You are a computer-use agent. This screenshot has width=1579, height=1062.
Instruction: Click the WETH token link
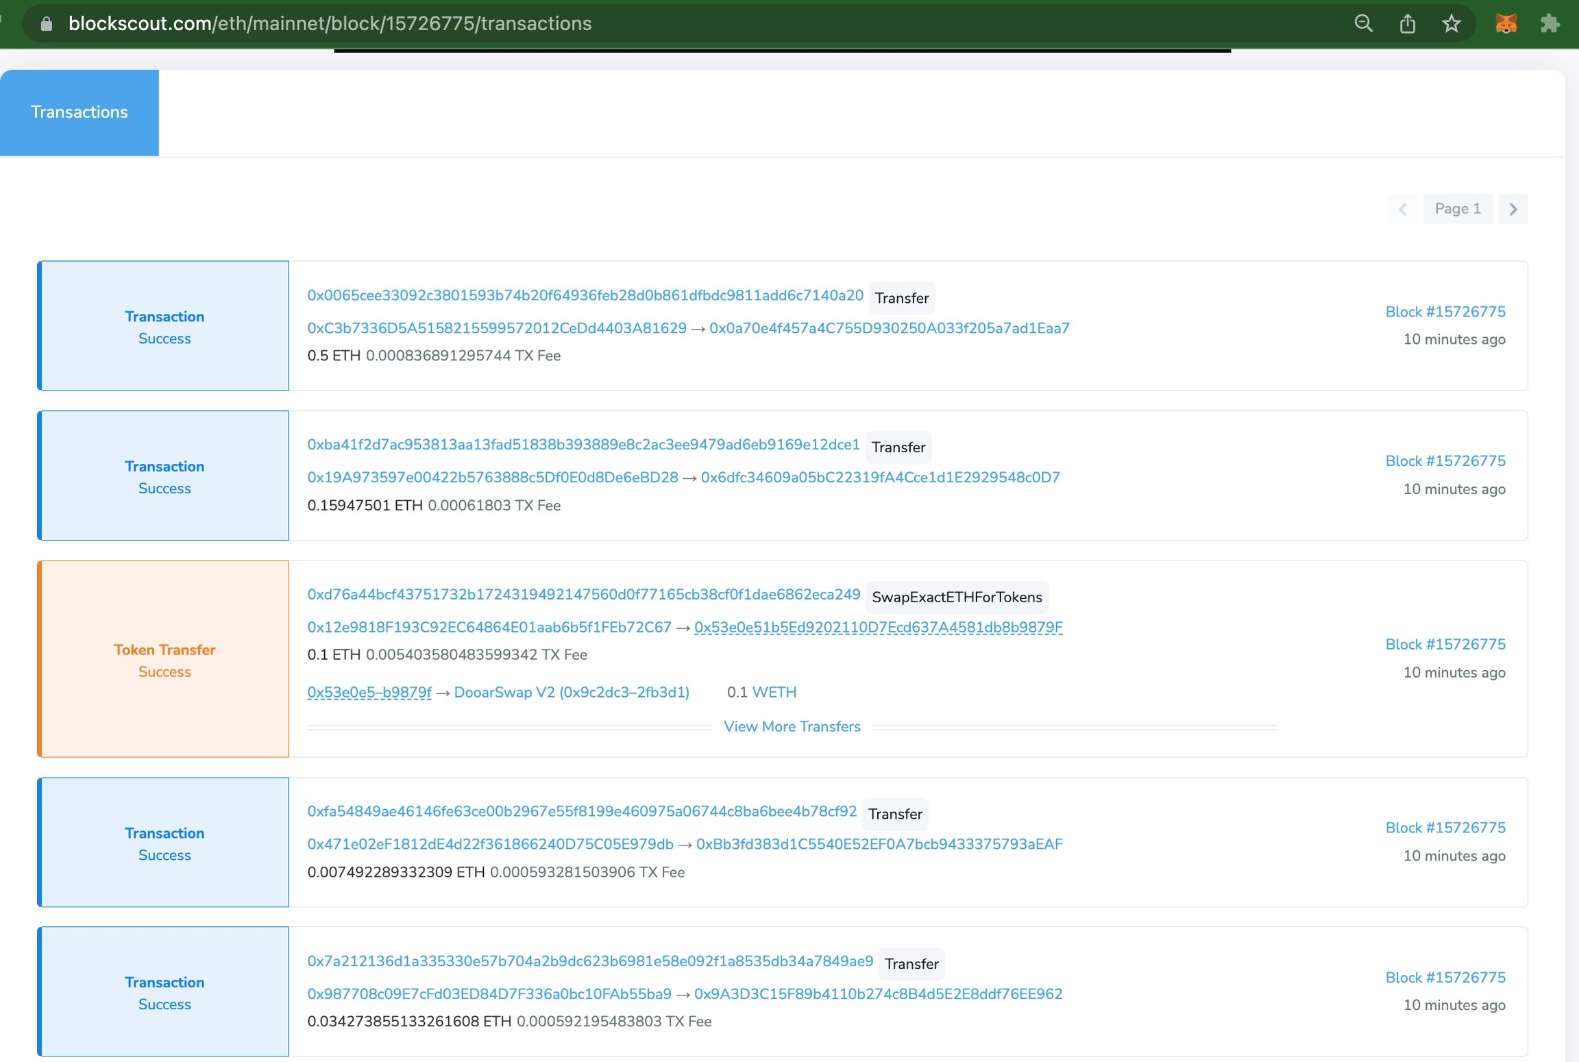point(774,692)
